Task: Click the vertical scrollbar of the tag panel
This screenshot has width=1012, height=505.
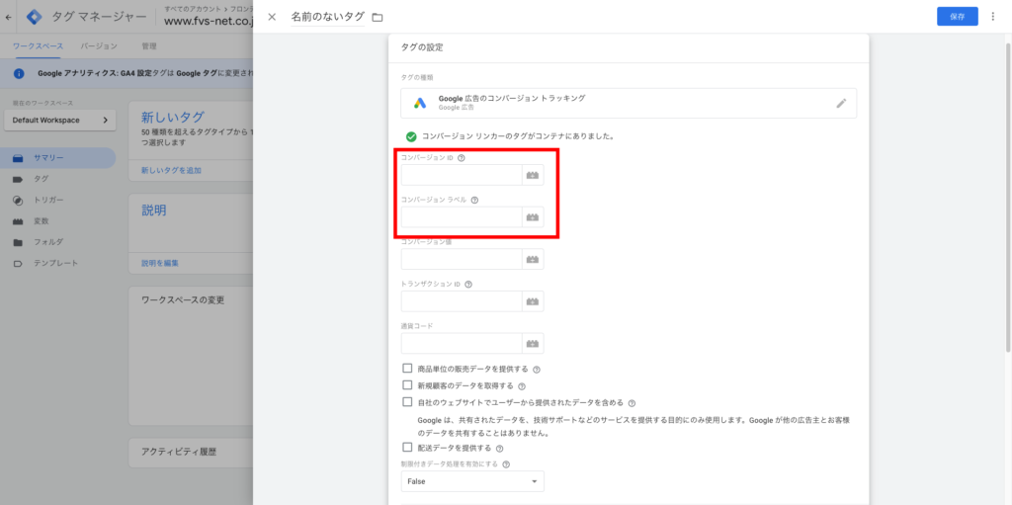Action: pyautogui.click(x=1008, y=198)
